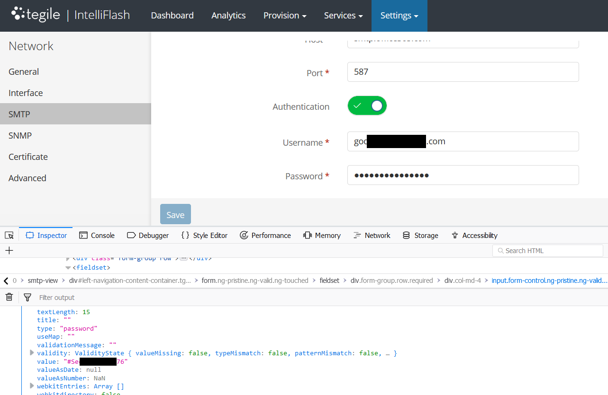
Task: Select div.form-group.row.required breadcrumb
Action: pos(392,281)
